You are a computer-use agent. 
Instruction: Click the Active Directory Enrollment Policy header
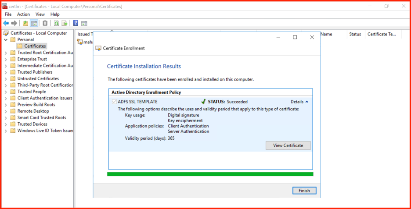(x=146, y=92)
